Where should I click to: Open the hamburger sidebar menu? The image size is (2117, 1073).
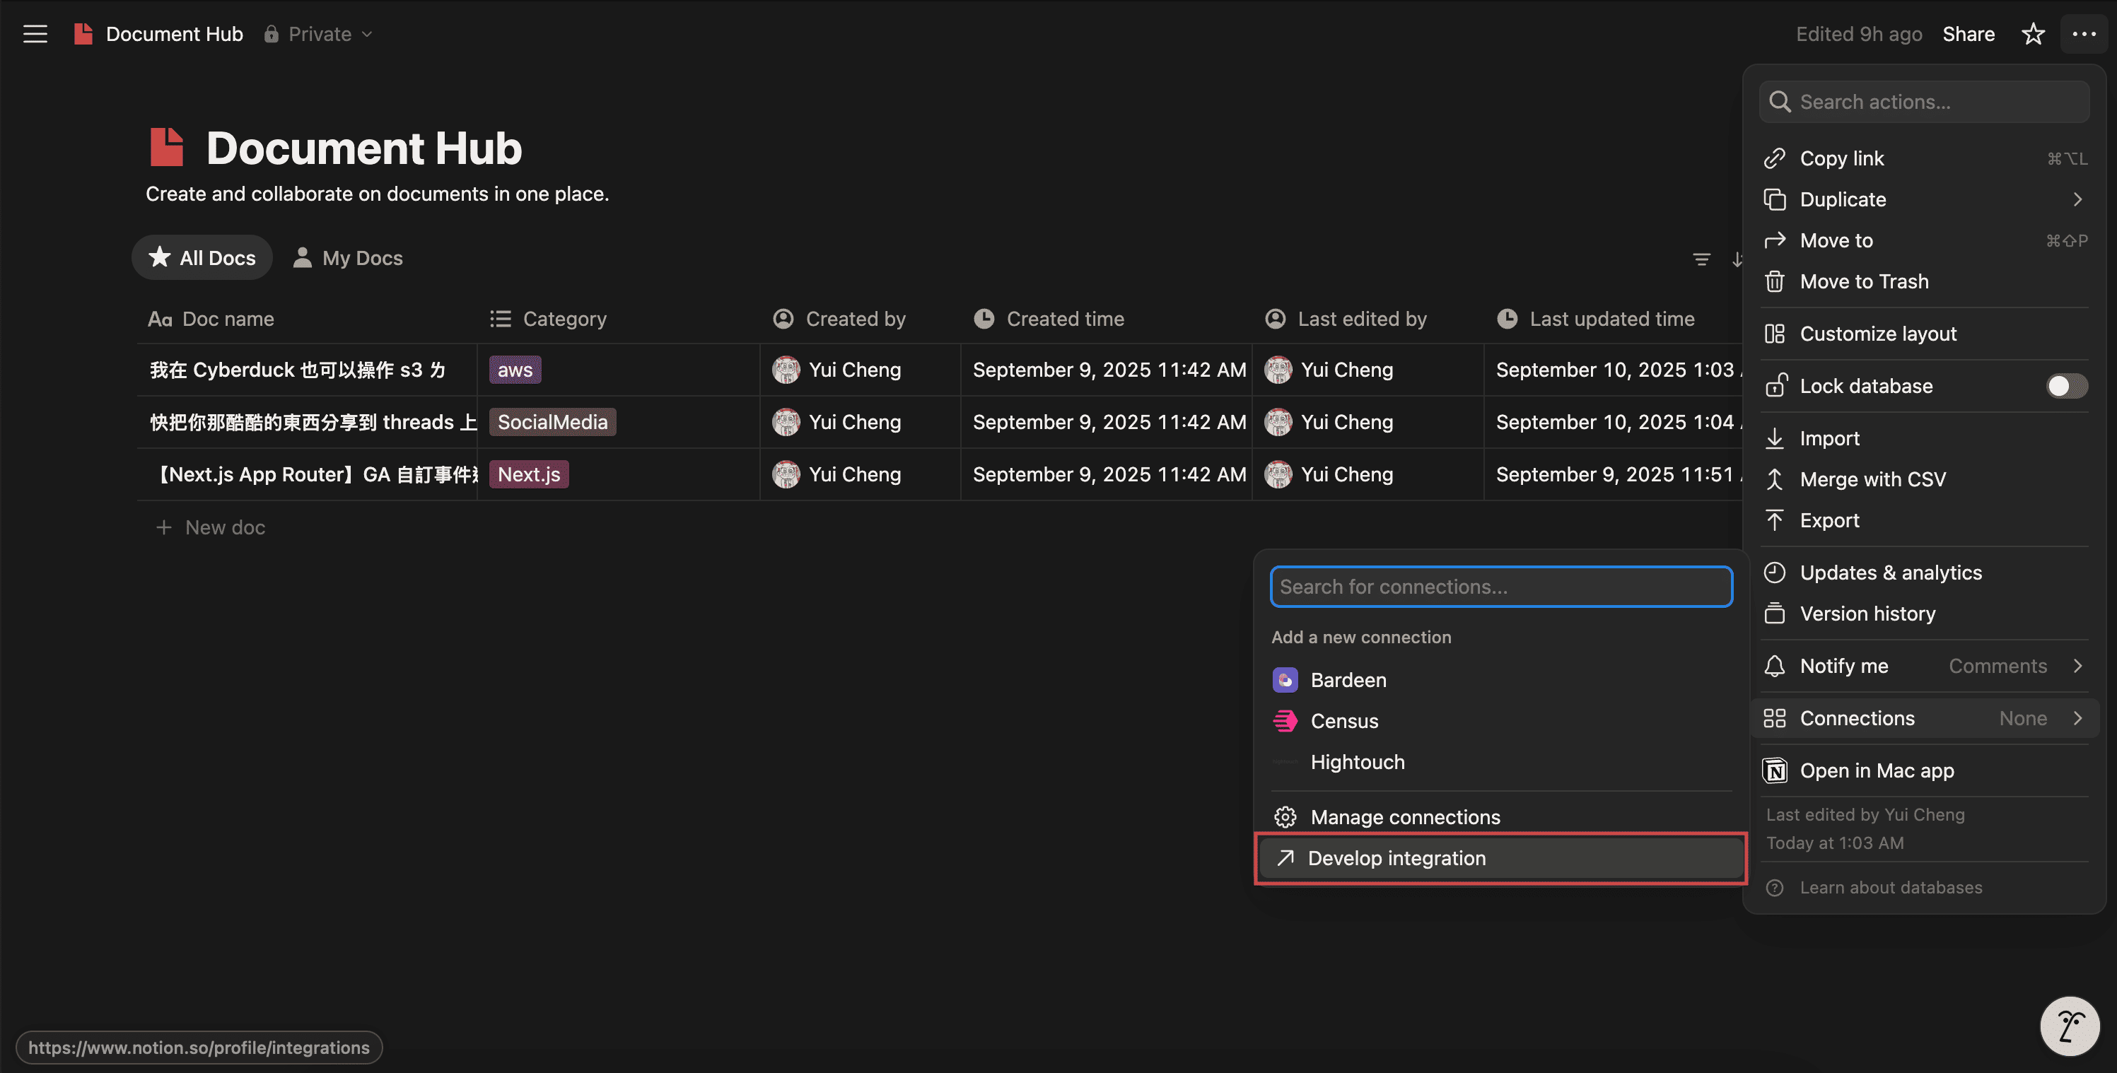pos(35,34)
